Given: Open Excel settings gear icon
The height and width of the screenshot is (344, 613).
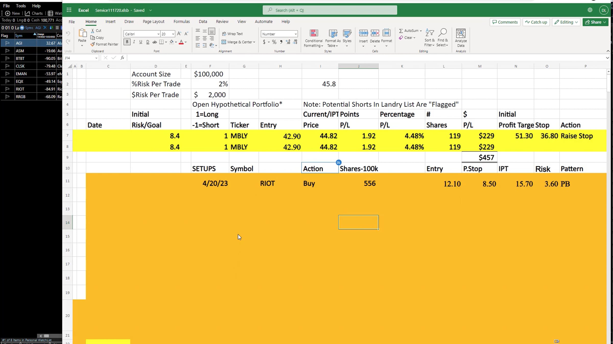Looking at the screenshot, I should tap(590, 10).
